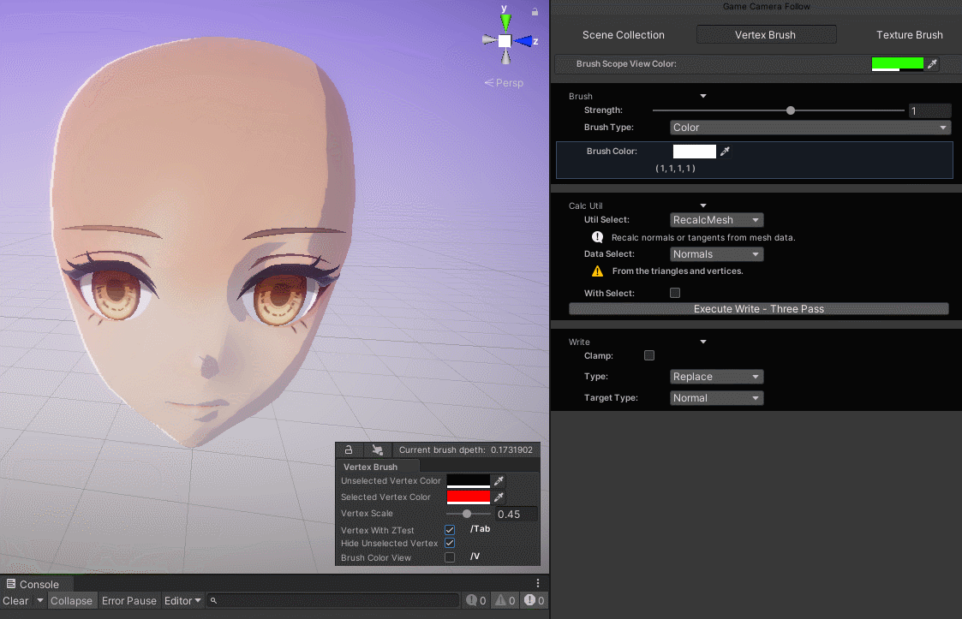
Task: Click the lock icon on the Vertex Brush overlay
Action: [349, 449]
